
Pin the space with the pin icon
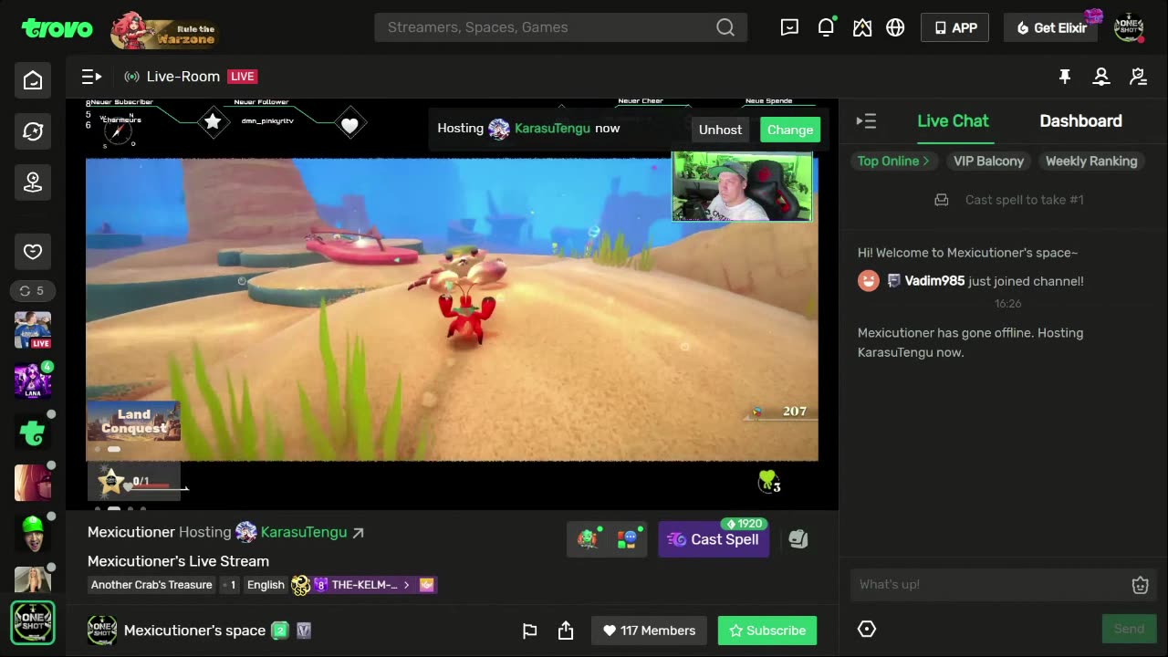click(x=1065, y=77)
